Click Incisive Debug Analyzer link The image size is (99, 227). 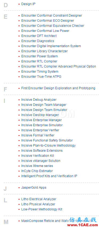click(39, 100)
